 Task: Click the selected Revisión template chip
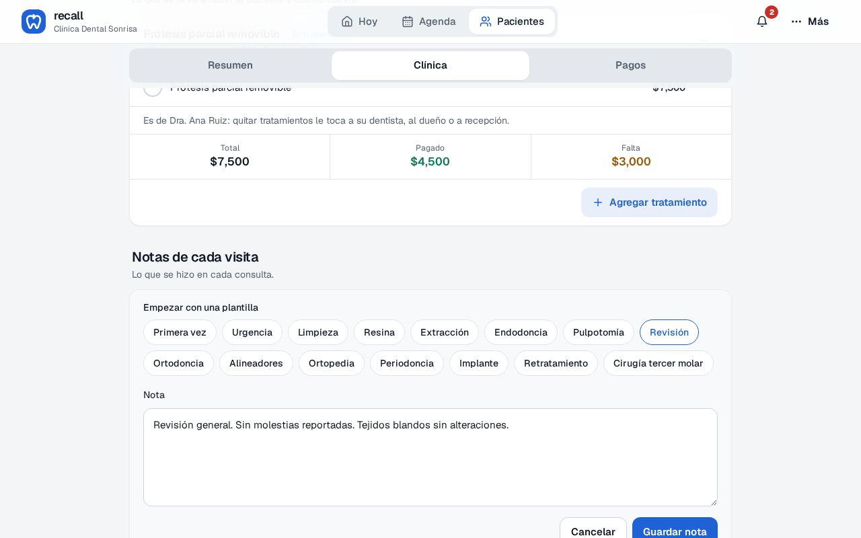pyautogui.click(x=669, y=332)
